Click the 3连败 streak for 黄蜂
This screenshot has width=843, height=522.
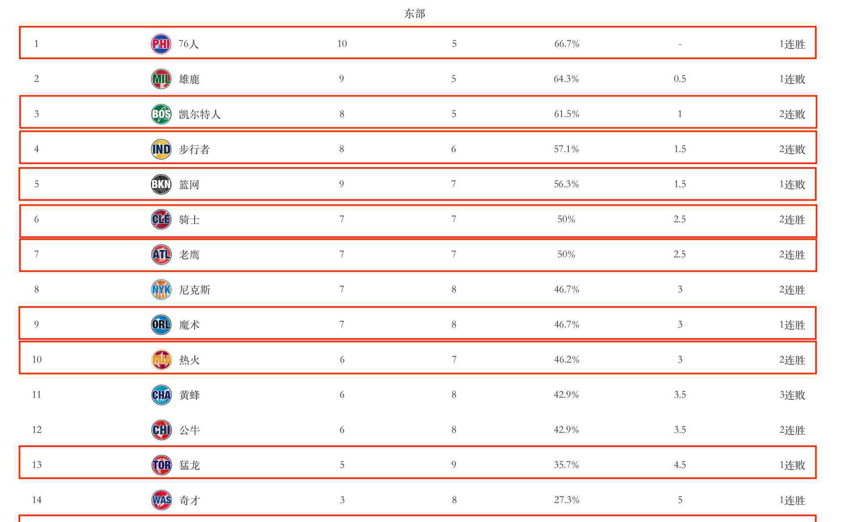coord(792,395)
